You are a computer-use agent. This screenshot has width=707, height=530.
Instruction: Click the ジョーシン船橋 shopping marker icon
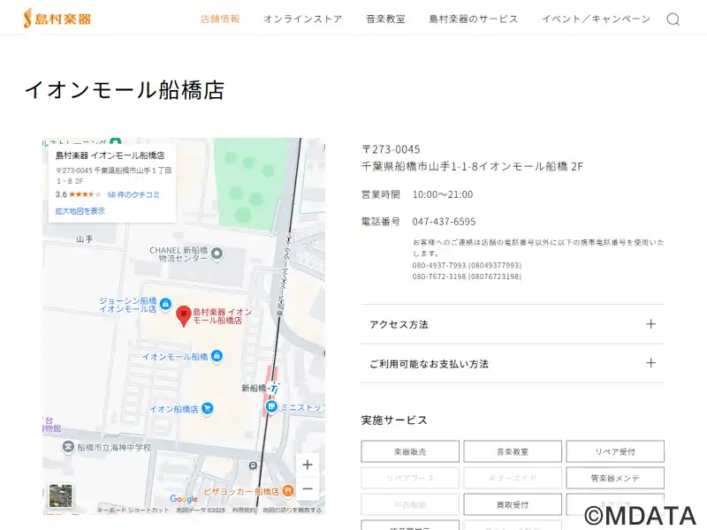pyautogui.click(x=165, y=304)
